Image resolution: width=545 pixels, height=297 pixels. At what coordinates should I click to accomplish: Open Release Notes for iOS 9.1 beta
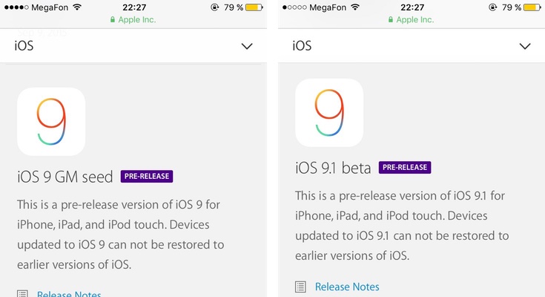pos(347,287)
